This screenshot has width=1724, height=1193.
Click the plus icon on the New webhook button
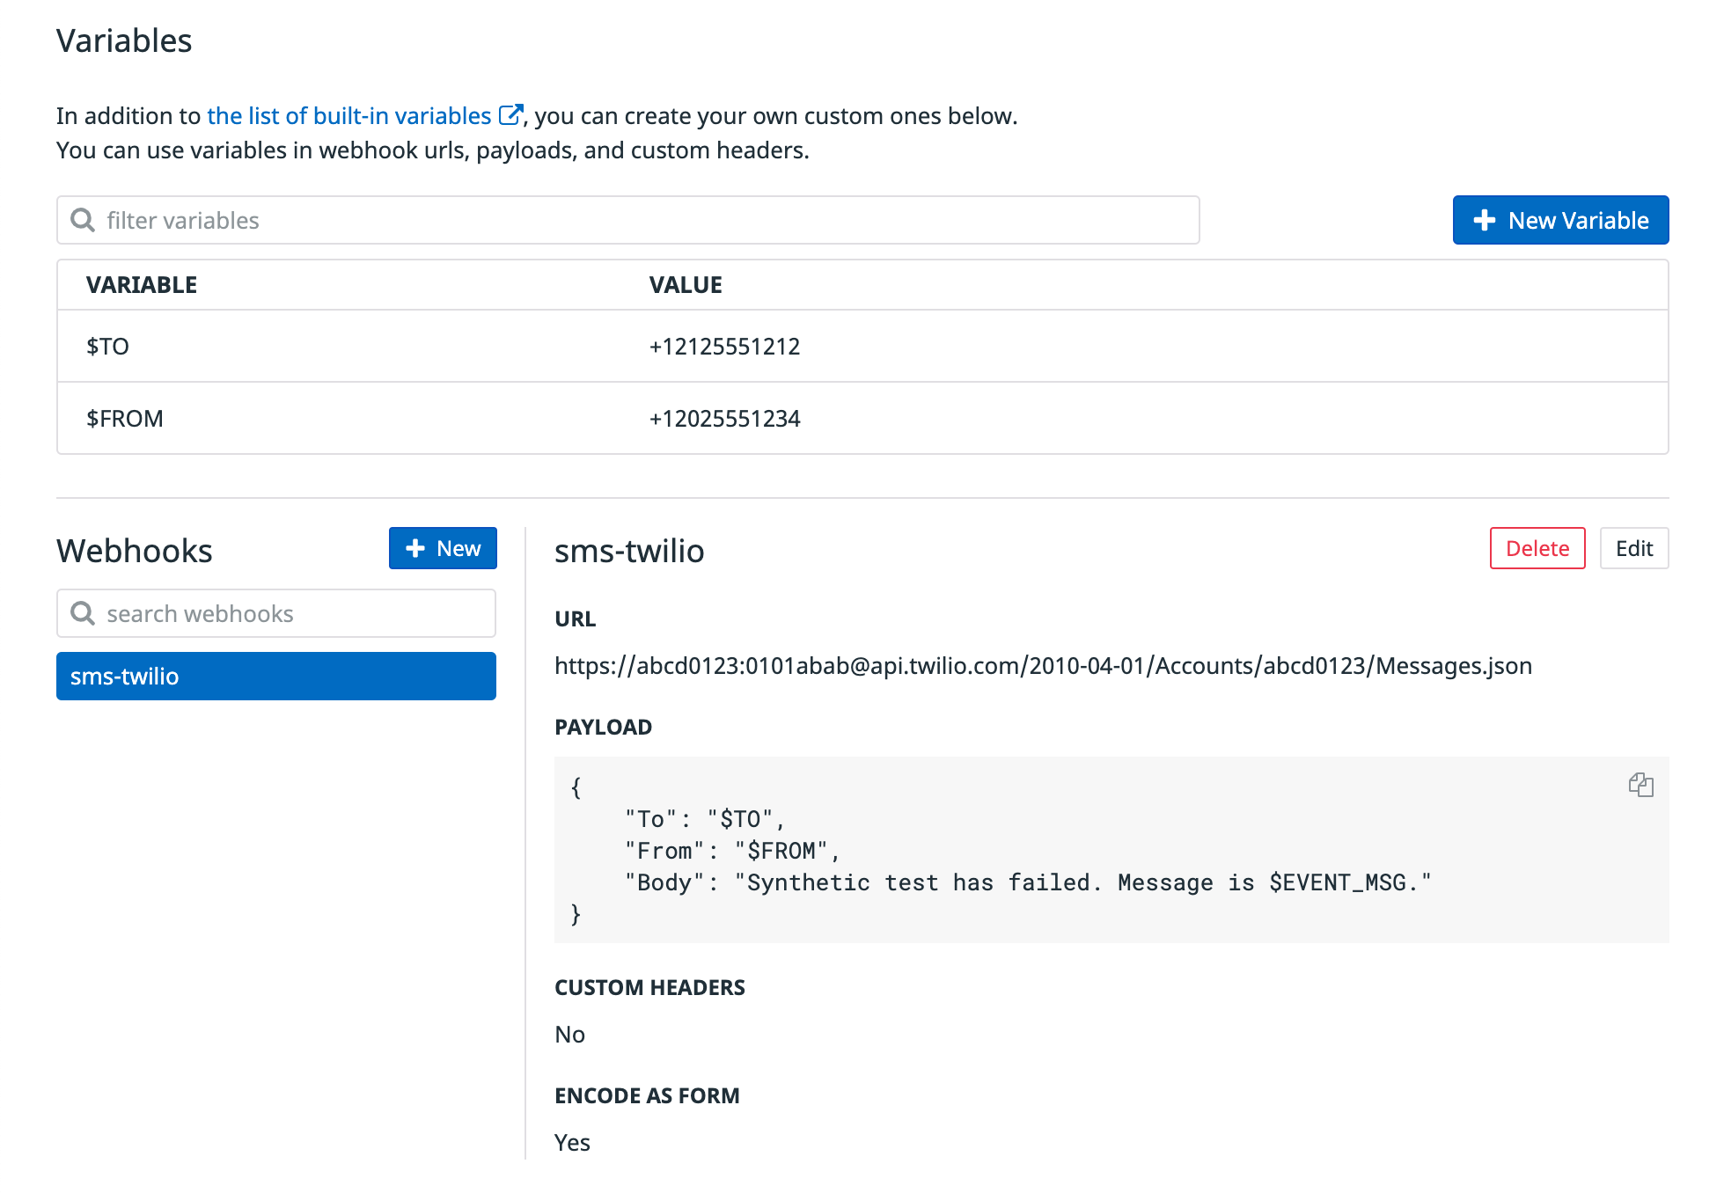pyautogui.click(x=415, y=547)
